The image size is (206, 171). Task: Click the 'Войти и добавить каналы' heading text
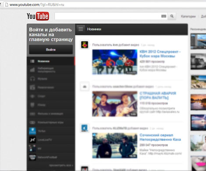tap(51, 35)
